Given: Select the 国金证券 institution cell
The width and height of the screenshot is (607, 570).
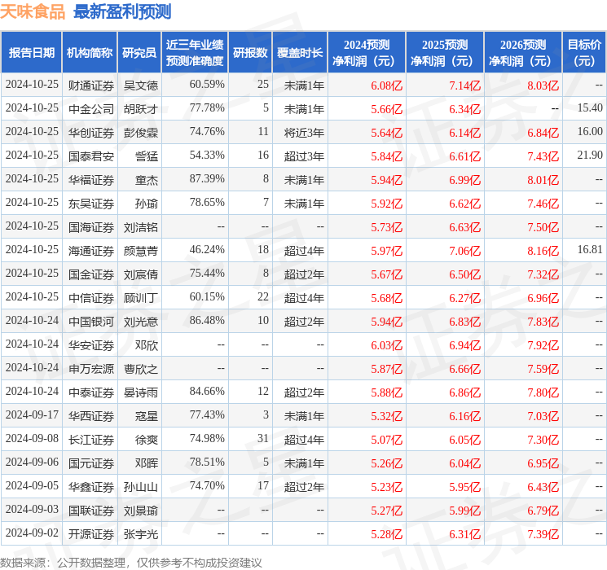Looking at the screenshot, I should coord(91,274).
